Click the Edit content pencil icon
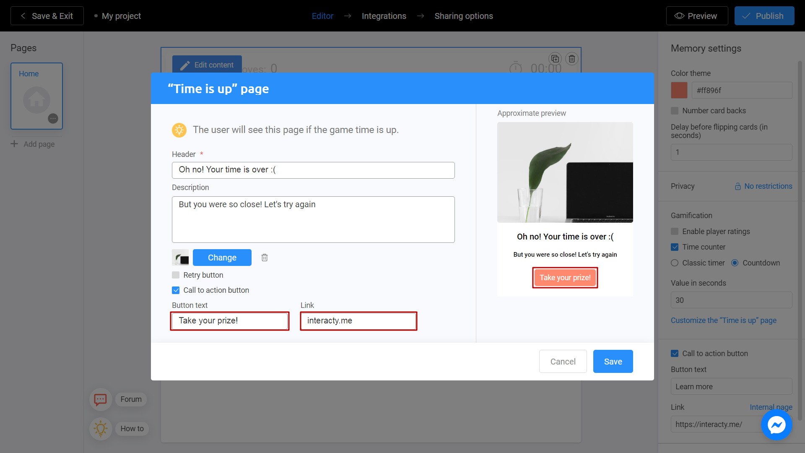Viewport: 805px width, 453px height. coord(184,65)
